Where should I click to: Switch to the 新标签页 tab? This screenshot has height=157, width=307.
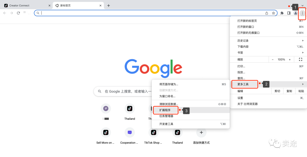tap(78, 5)
